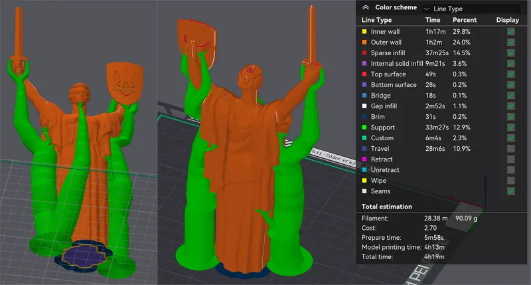Click the Percent column header
Viewport: 531px width, 285px height.
point(465,20)
